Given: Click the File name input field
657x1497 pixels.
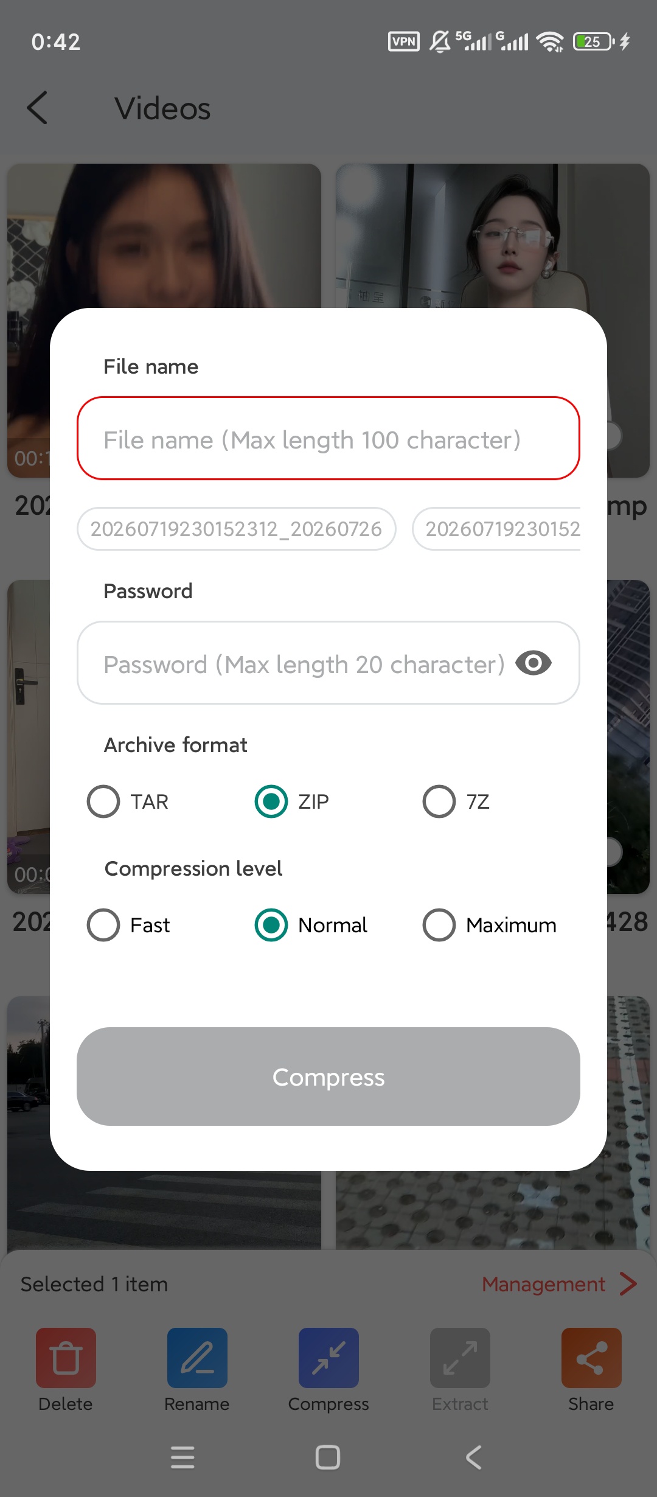Looking at the screenshot, I should coord(328,439).
